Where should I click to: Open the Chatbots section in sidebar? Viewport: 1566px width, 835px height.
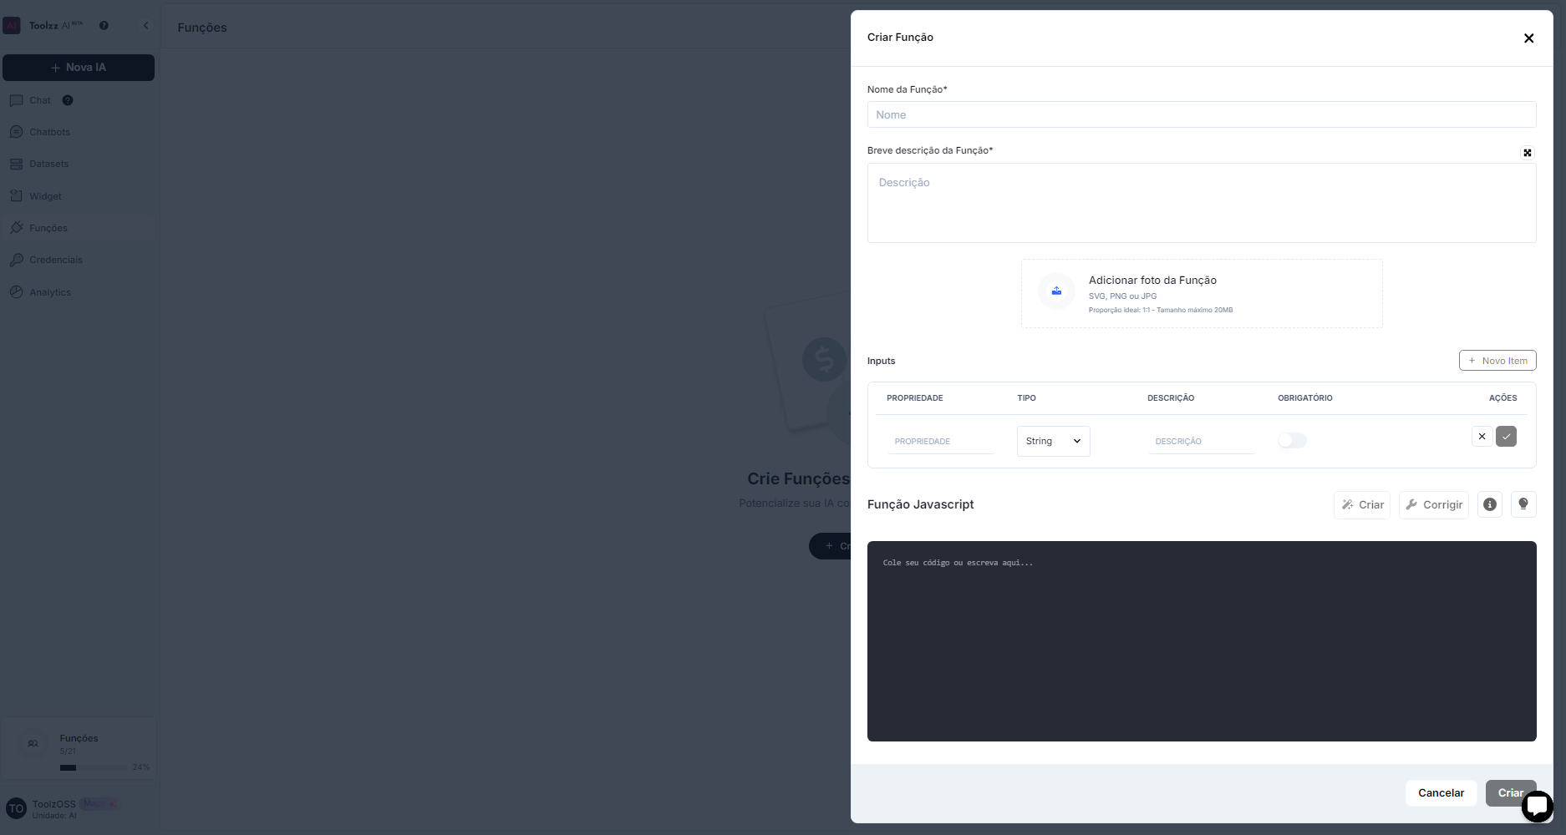pos(48,132)
